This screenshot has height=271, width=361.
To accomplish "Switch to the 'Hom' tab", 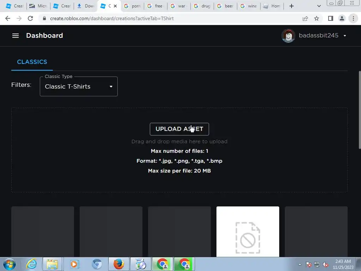I will (272, 6).
